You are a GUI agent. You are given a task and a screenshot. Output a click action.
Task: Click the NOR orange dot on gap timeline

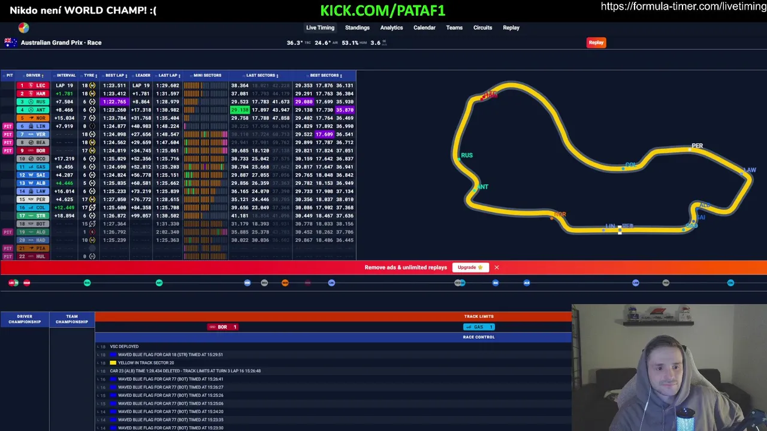click(x=285, y=283)
